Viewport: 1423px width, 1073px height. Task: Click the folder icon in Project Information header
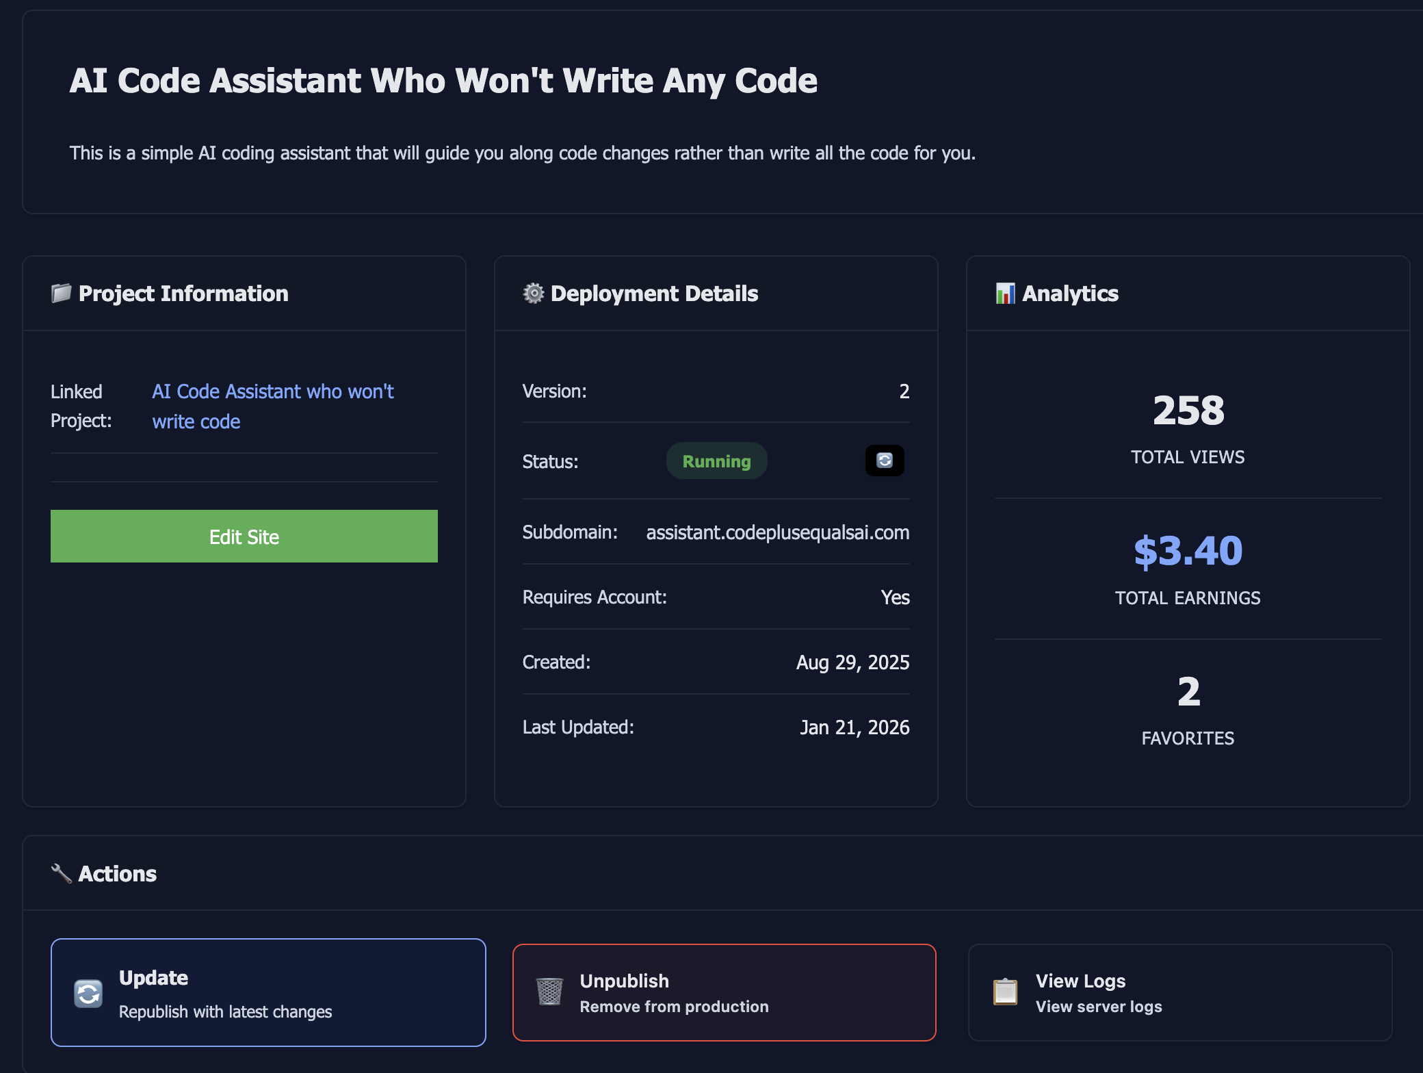[61, 293]
